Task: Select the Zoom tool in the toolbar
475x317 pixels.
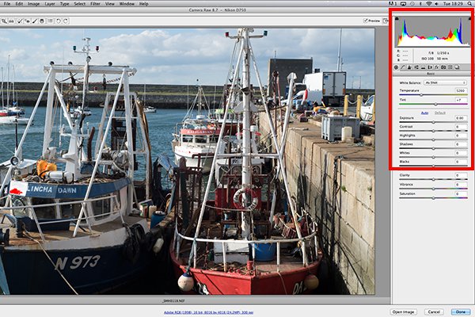Action: 5,20
